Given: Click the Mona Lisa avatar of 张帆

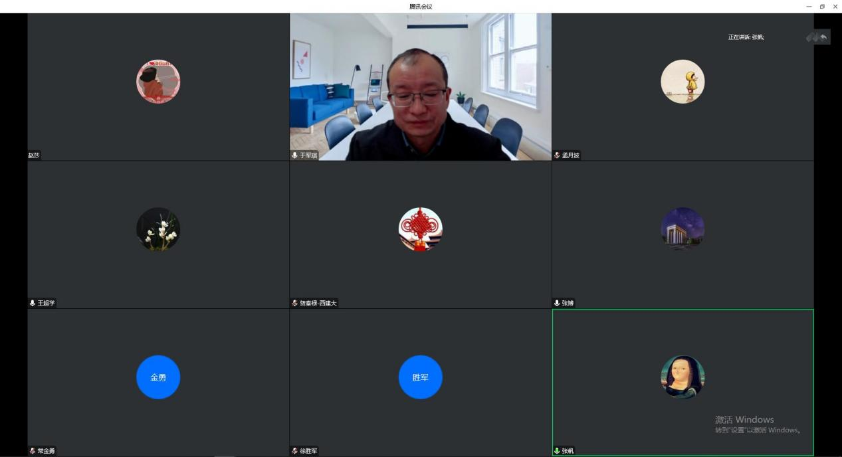Looking at the screenshot, I should (x=683, y=377).
